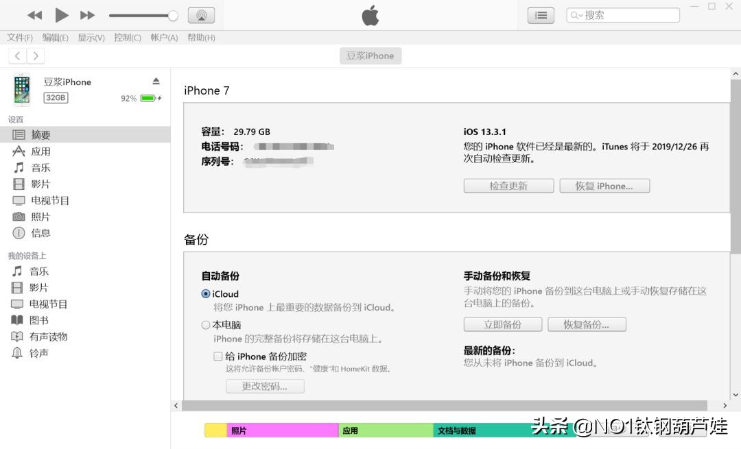Click 检查更新 to check for updates

click(508, 185)
